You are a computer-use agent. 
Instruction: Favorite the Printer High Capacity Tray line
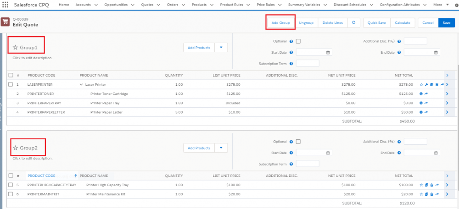click(x=421, y=185)
